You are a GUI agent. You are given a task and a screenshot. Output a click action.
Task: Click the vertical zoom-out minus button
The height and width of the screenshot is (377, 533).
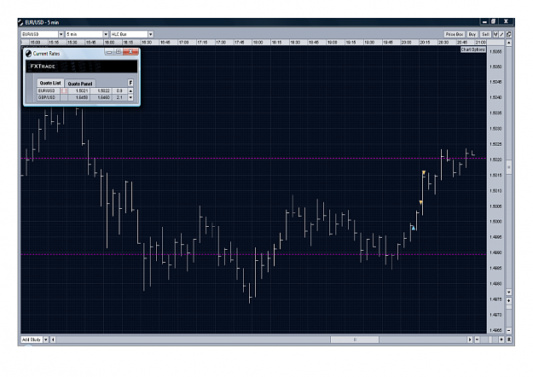click(509, 330)
